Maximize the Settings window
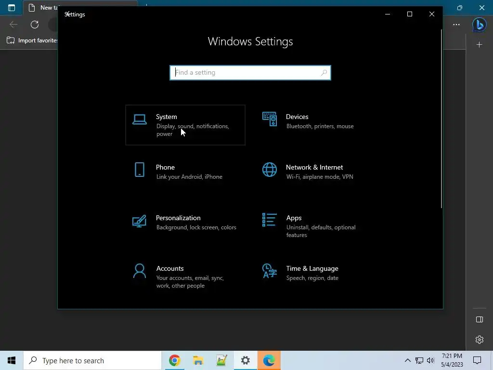 (x=409, y=14)
